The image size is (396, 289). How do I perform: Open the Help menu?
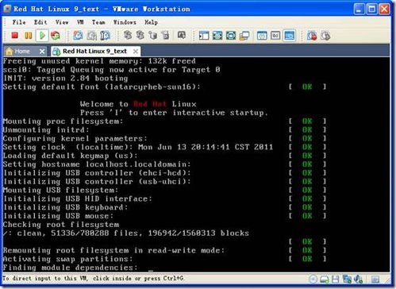click(151, 22)
